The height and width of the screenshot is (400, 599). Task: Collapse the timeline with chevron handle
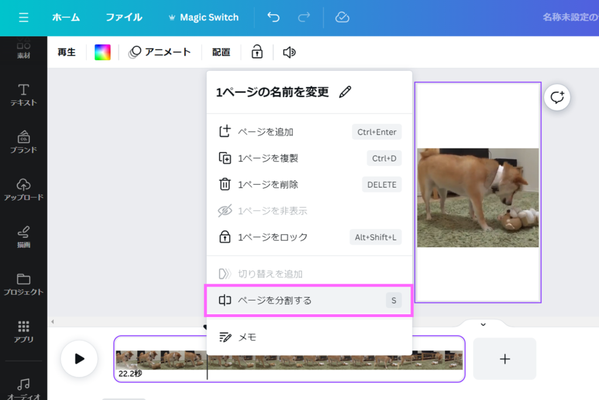[483, 325]
